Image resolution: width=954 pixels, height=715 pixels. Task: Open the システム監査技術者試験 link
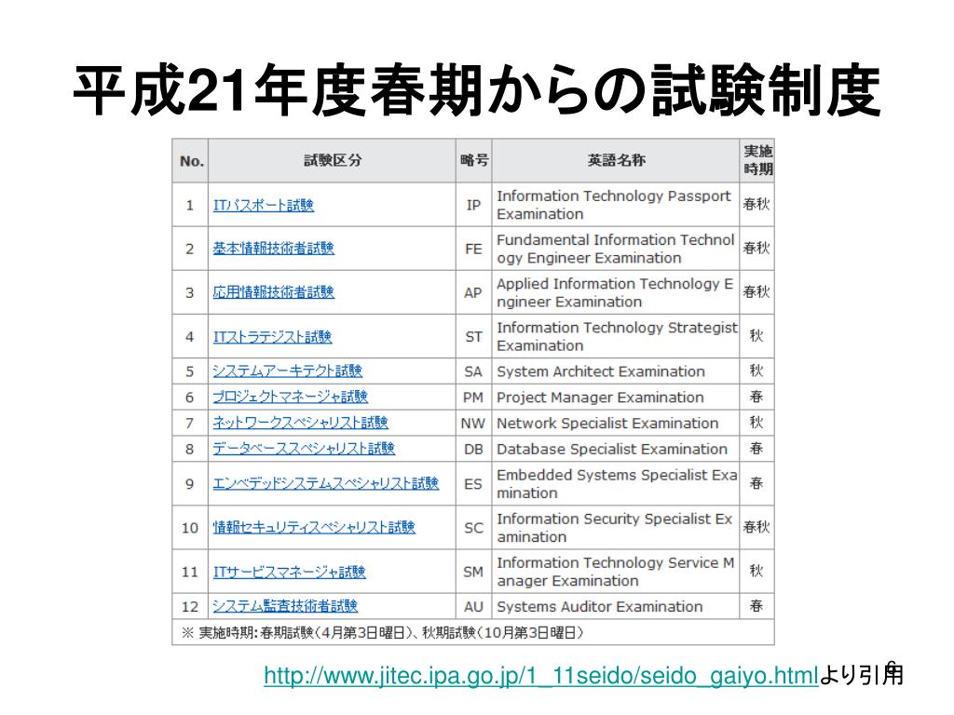285,606
